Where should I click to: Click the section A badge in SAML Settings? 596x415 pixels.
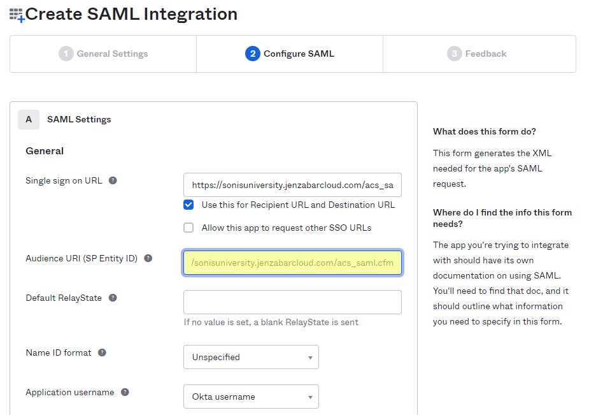(29, 119)
